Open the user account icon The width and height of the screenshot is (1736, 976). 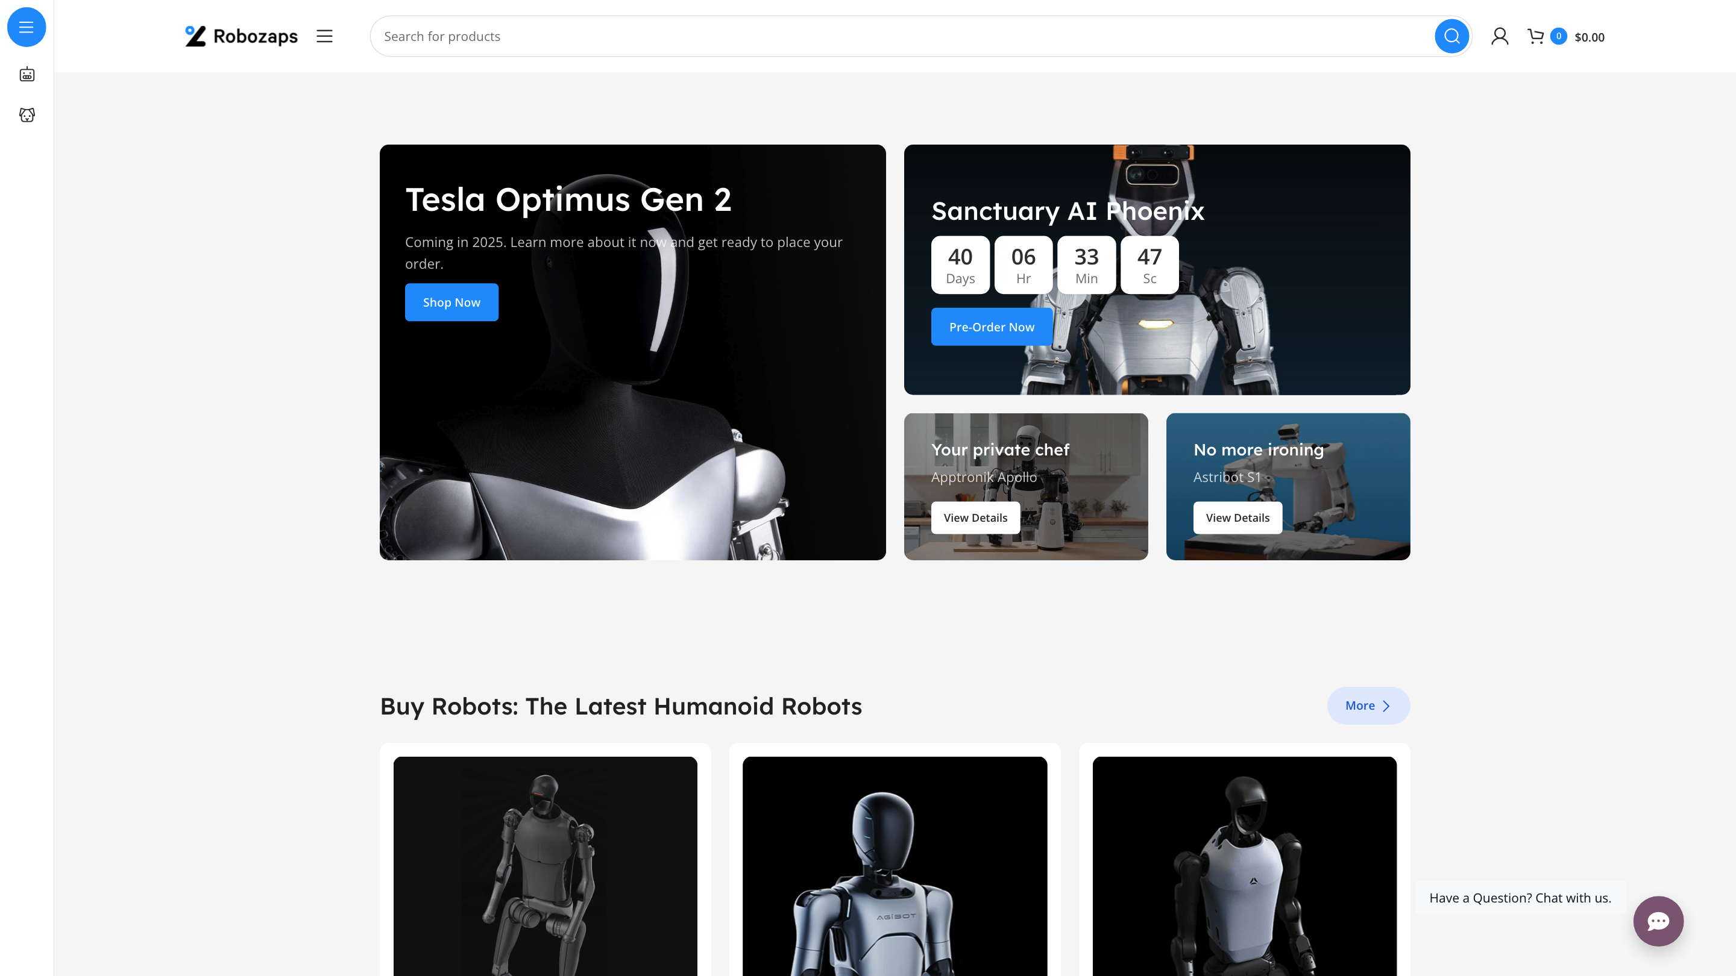tap(1500, 36)
